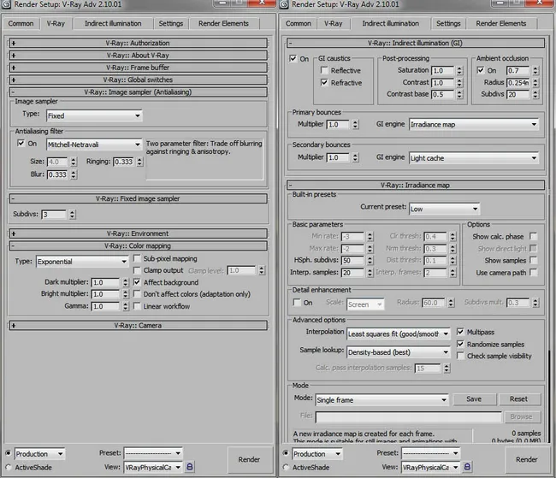The image size is (556, 478).
Task: Enable Reflective GI caustics
Action: click(x=324, y=70)
